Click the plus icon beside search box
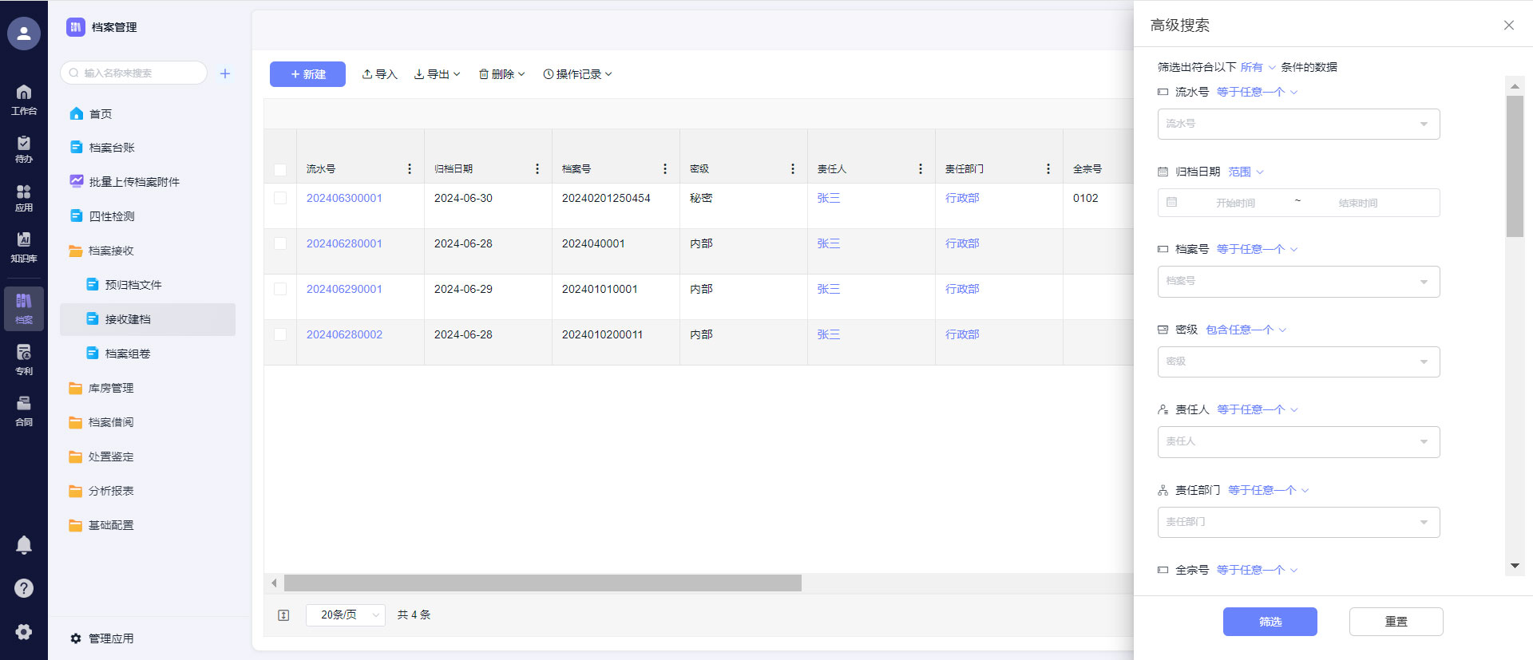 point(225,73)
